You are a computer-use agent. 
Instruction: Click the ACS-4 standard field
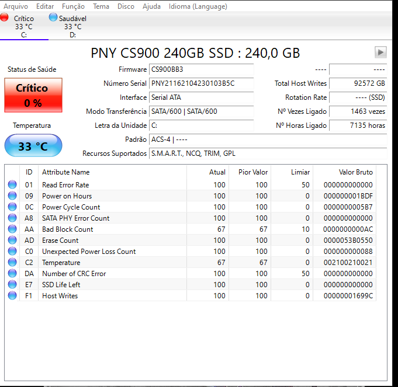point(268,140)
